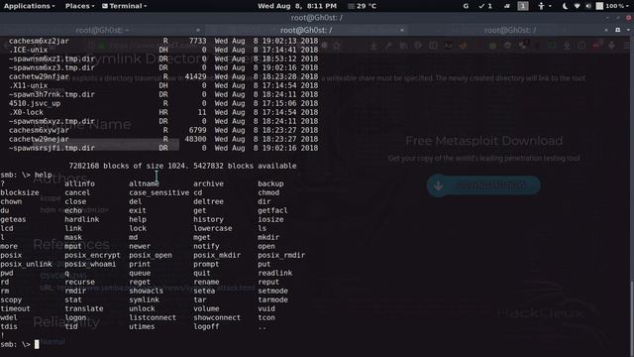Click the posix_encrypt command in help list

tap(92, 255)
